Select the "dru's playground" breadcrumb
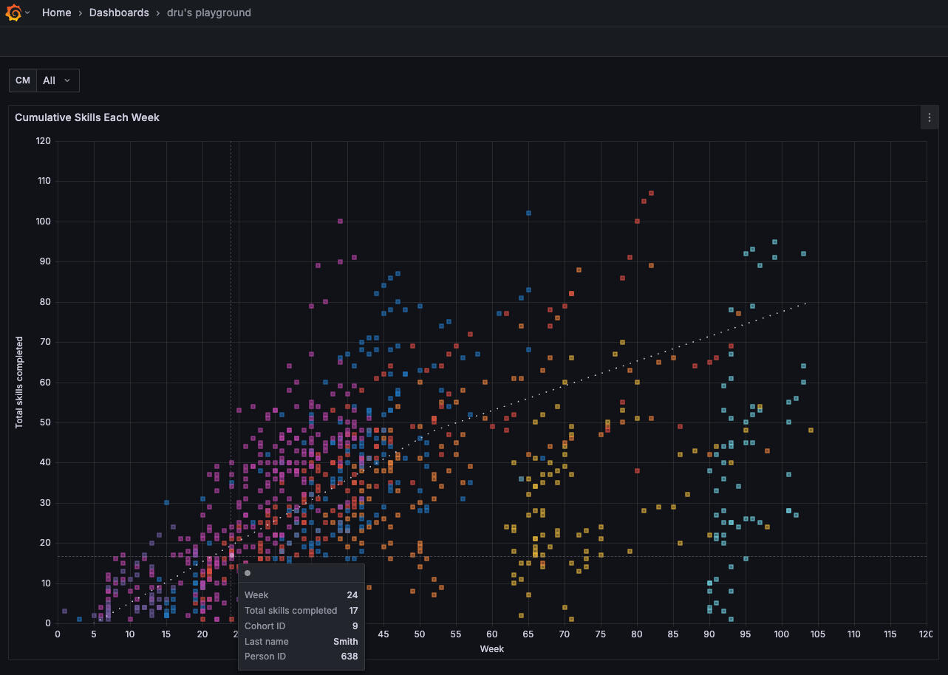948x675 pixels. coord(208,13)
